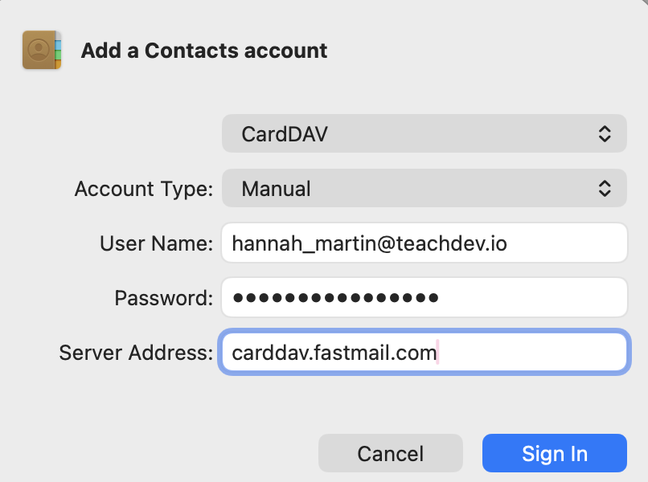Click the word "Manual" in Account Type
The height and width of the screenshot is (482, 648).
click(276, 190)
